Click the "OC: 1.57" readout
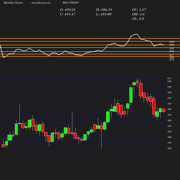The width and height of the screenshot is (180, 180). (139, 10)
